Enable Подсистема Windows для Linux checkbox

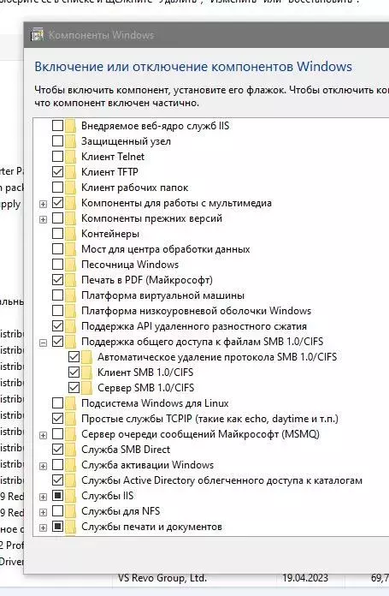[57, 403]
